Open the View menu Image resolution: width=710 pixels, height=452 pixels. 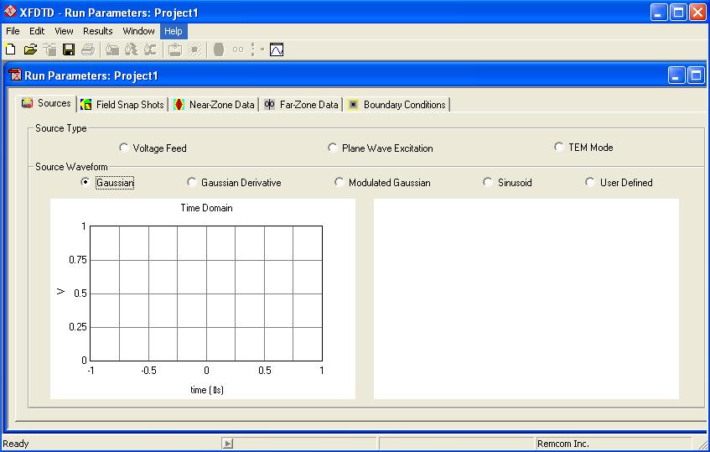point(64,31)
